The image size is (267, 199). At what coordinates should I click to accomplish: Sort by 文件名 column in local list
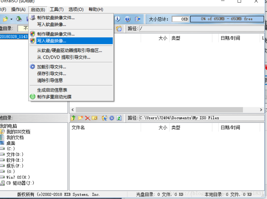pos(105,127)
